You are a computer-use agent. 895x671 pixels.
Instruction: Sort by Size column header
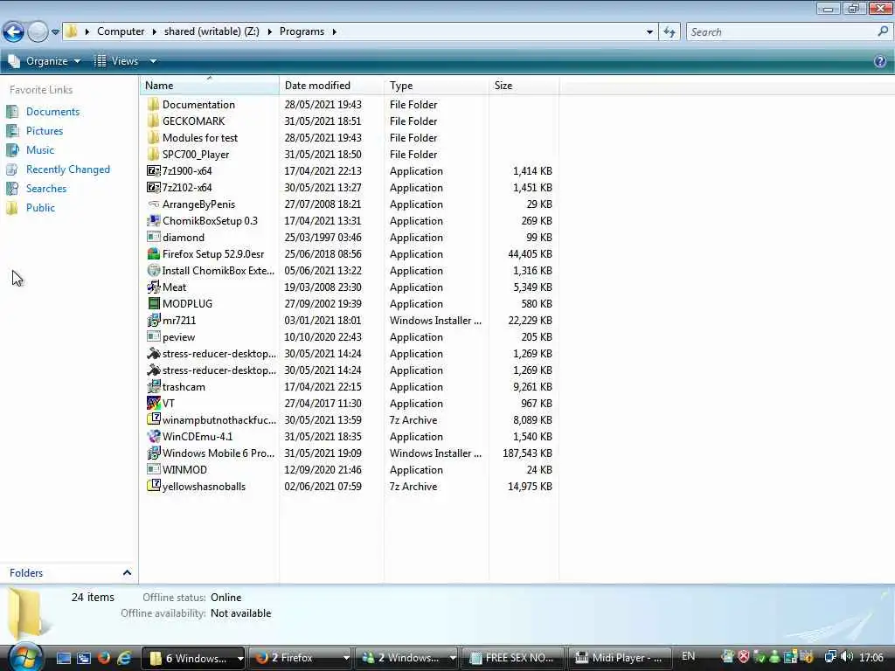524,86
